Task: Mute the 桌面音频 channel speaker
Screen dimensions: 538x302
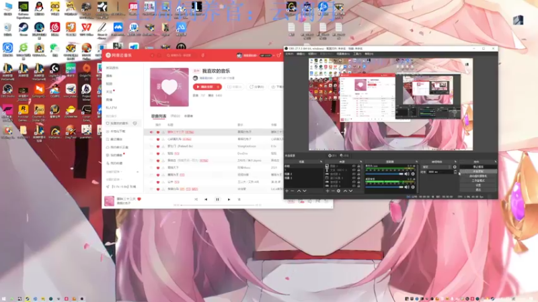Action: point(407,187)
